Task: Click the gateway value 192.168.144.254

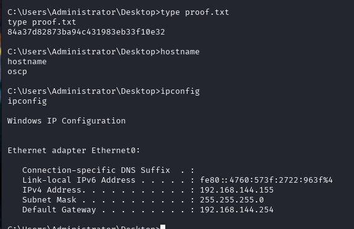Action: 237,210
